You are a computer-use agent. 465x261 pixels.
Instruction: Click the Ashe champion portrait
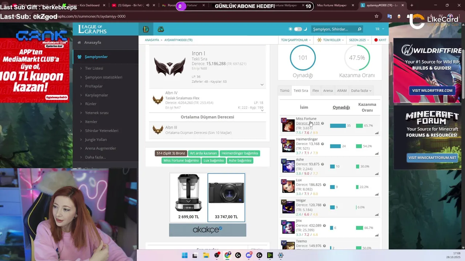point(288,166)
